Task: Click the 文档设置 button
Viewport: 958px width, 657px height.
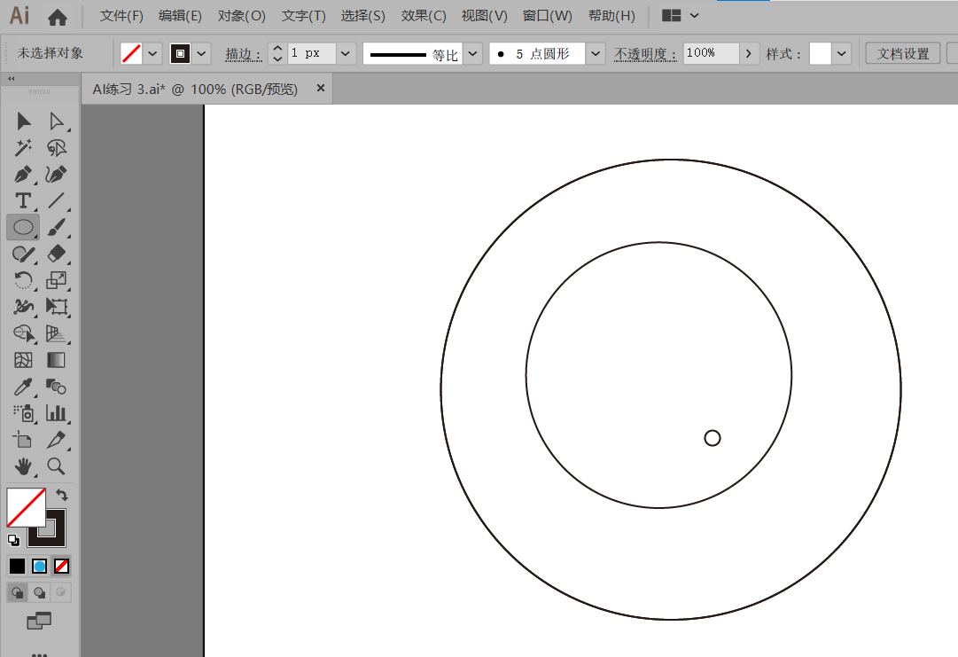Action: coord(903,54)
